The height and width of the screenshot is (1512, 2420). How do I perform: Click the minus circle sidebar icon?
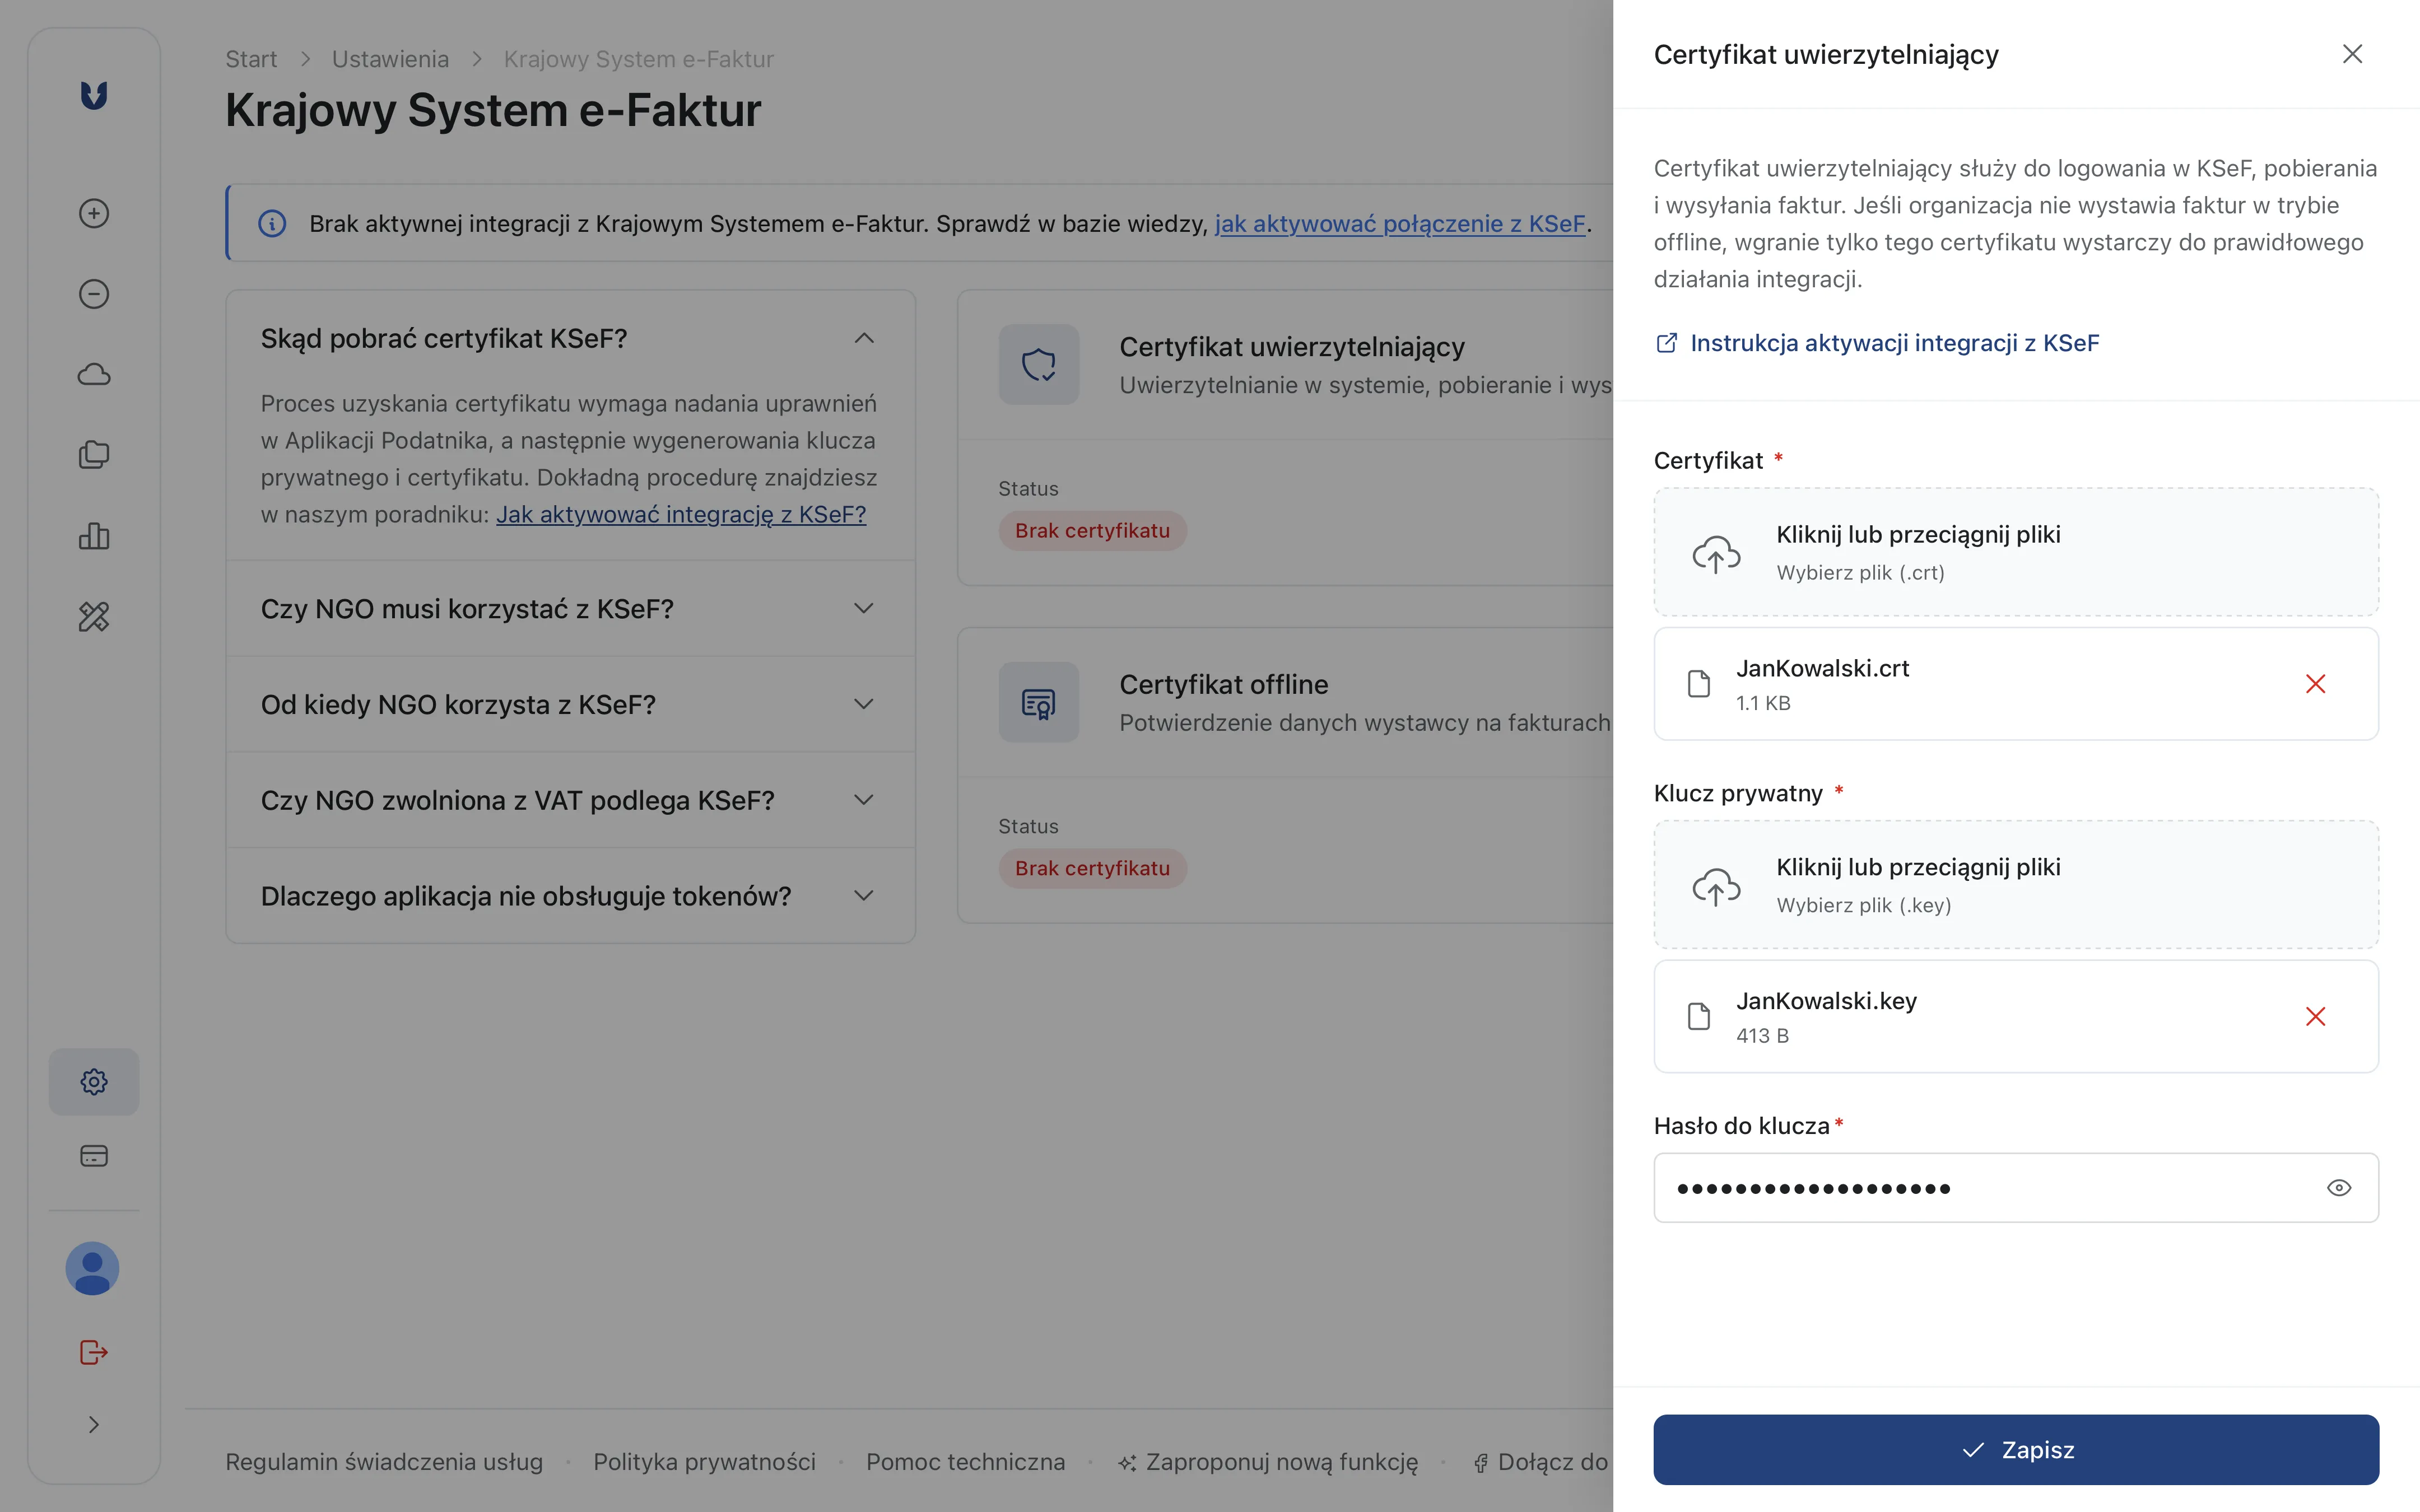94,294
